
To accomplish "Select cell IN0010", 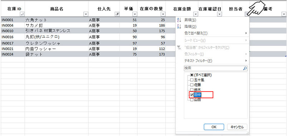I will [13, 31].
